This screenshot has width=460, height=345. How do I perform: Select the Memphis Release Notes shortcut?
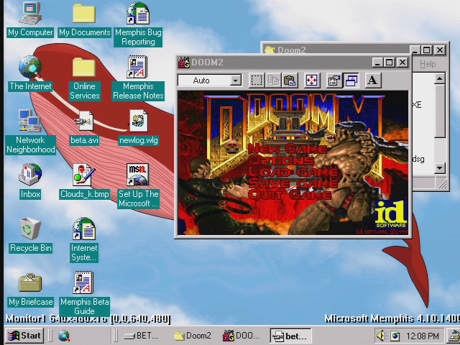(x=138, y=78)
